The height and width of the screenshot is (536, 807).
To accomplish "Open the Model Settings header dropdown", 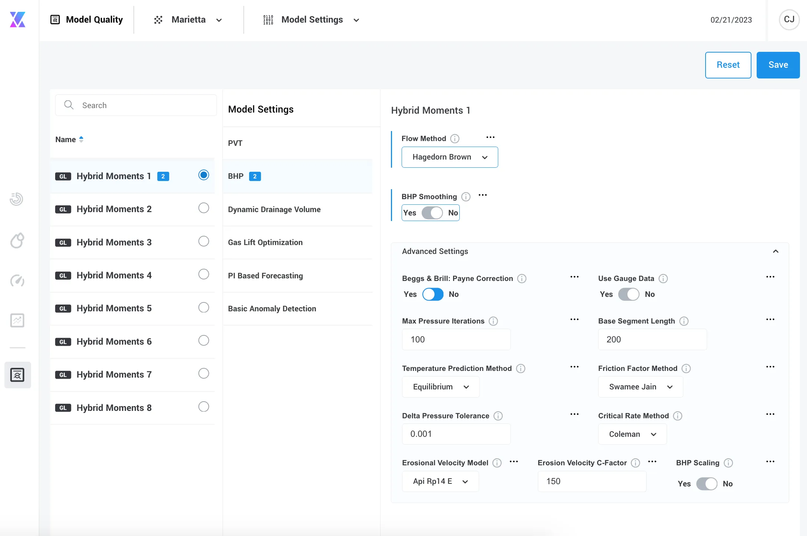I will coord(312,20).
